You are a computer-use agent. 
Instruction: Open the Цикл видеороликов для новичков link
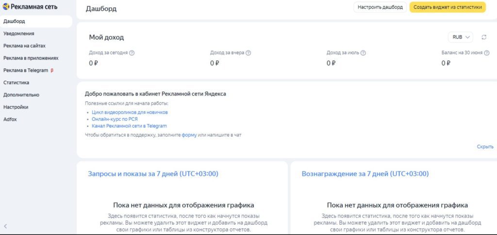click(130, 112)
